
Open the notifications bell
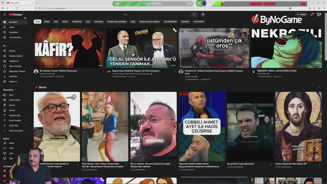tap(312, 15)
